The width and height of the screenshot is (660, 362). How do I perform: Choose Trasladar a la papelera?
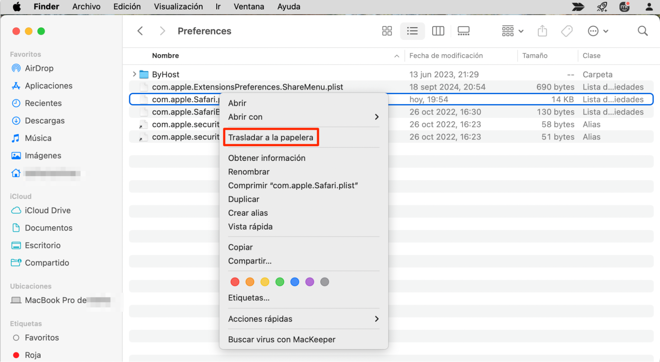coord(271,137)
